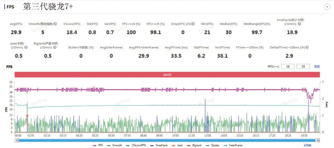The width and height of the screenshot is (334, 148).
Task: Open help icon beside Delta(FTime)>100ms
Action: (307, 48)
